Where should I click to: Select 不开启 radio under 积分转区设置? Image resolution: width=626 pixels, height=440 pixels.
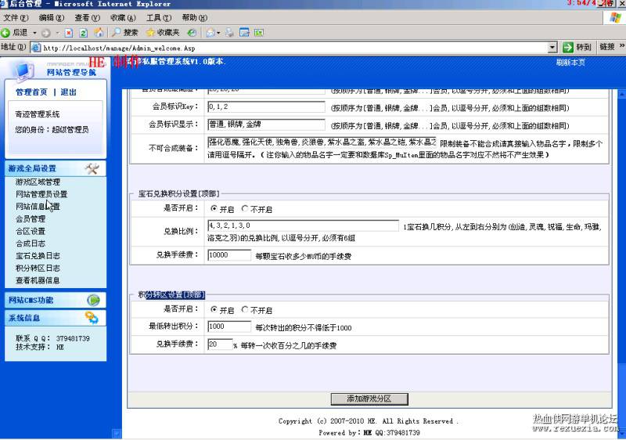[245, 309]
